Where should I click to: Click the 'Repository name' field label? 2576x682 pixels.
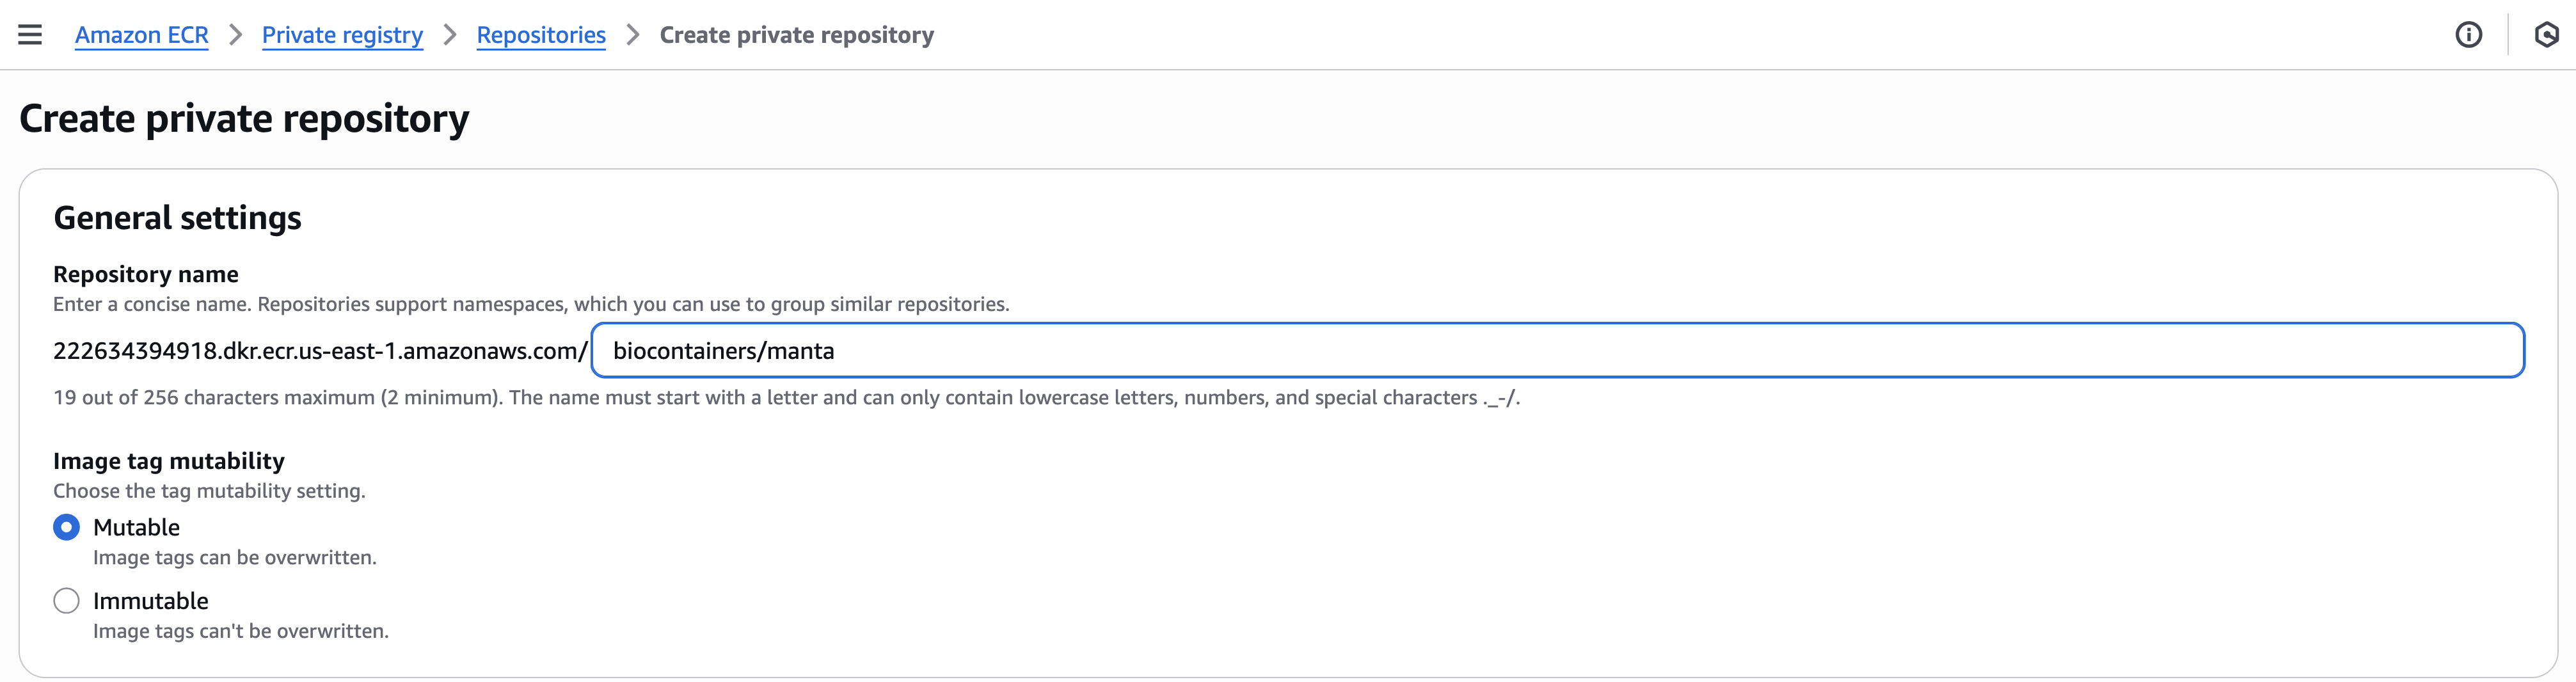click(x=146, y=274)
